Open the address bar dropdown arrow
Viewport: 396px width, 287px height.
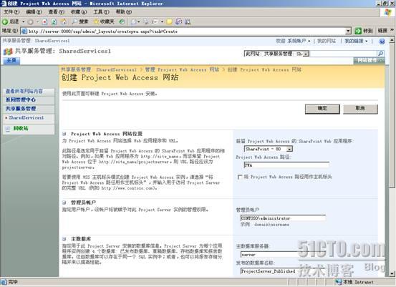pyautogui.click(x=348, y=31)
